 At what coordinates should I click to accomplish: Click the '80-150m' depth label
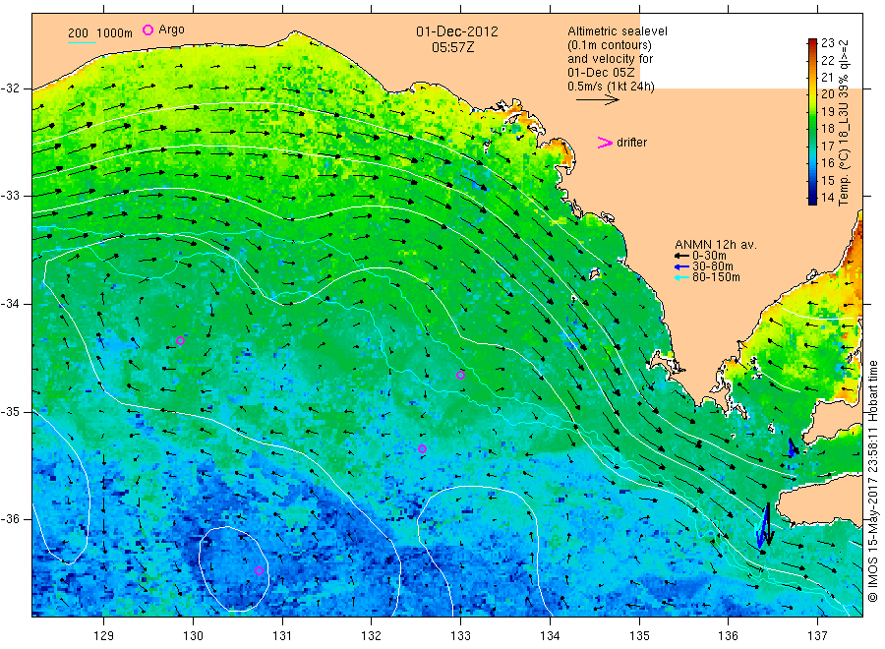tap(716, 277)
